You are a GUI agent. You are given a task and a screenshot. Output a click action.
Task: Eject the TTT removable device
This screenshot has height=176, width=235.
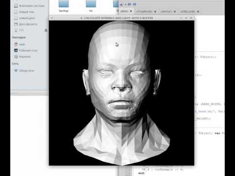tap(46, 30)
